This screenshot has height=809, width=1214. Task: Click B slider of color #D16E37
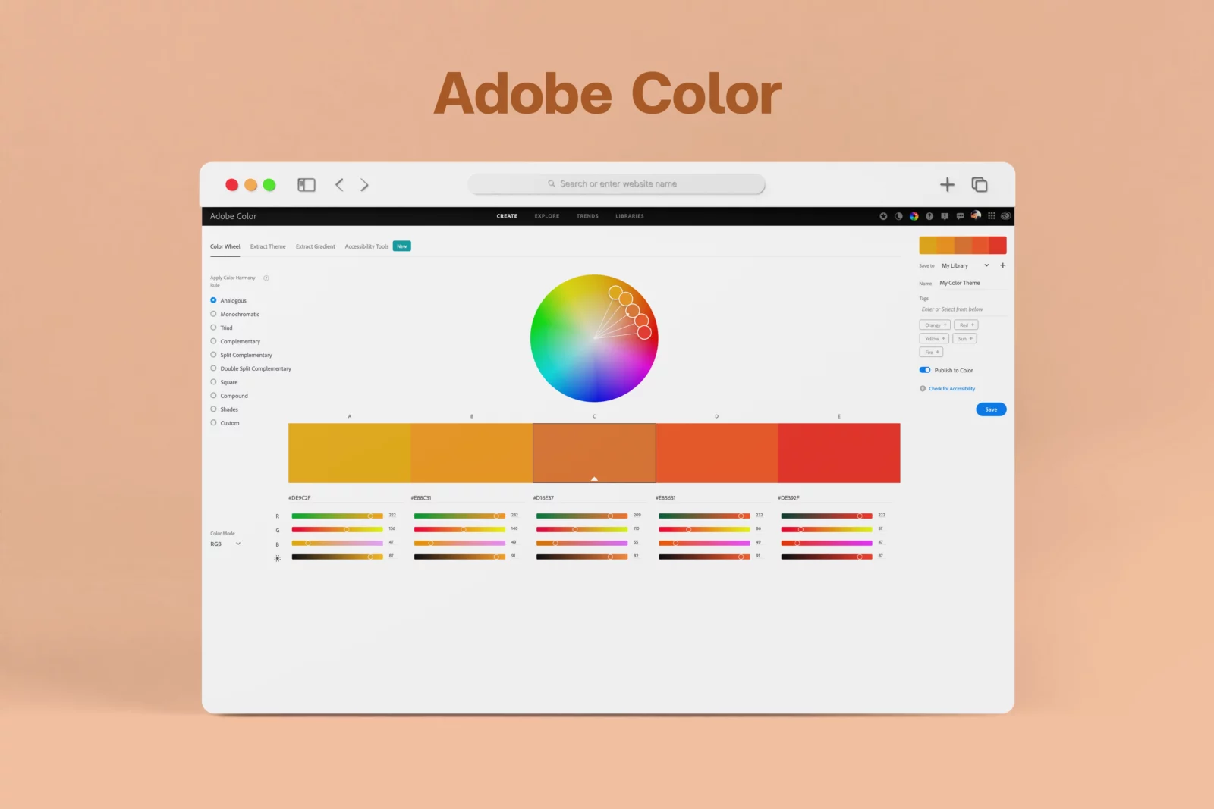[582, 543]
